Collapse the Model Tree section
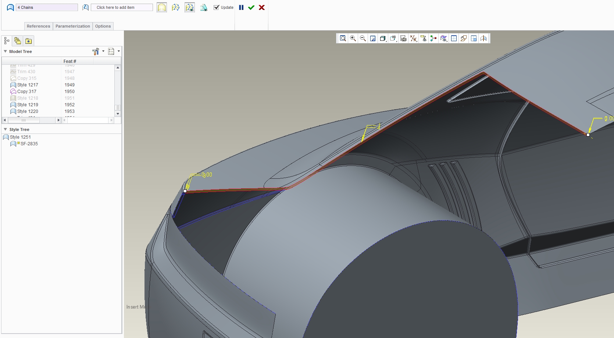 (5, 51)
